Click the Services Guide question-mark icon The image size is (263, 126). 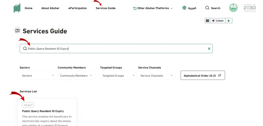(17, 31)
